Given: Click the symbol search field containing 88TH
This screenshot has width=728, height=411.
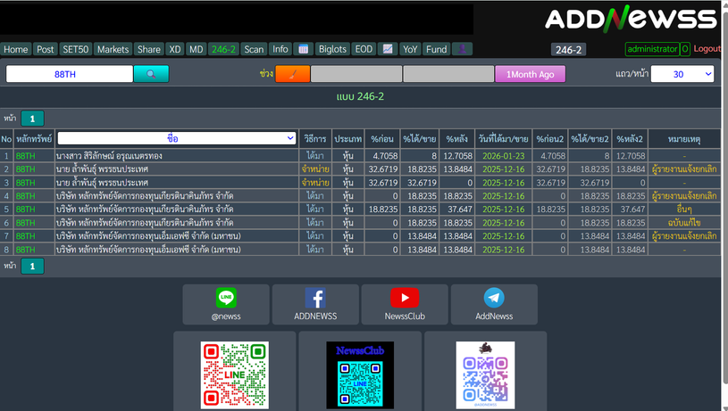Looking at the screenshot, I should click(x=70, y=74).
